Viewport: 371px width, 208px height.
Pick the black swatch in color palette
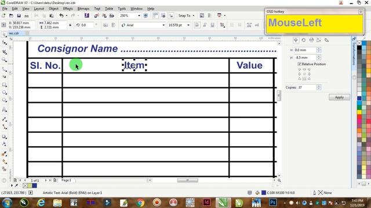pyautogui.click(x=359, y=47)
